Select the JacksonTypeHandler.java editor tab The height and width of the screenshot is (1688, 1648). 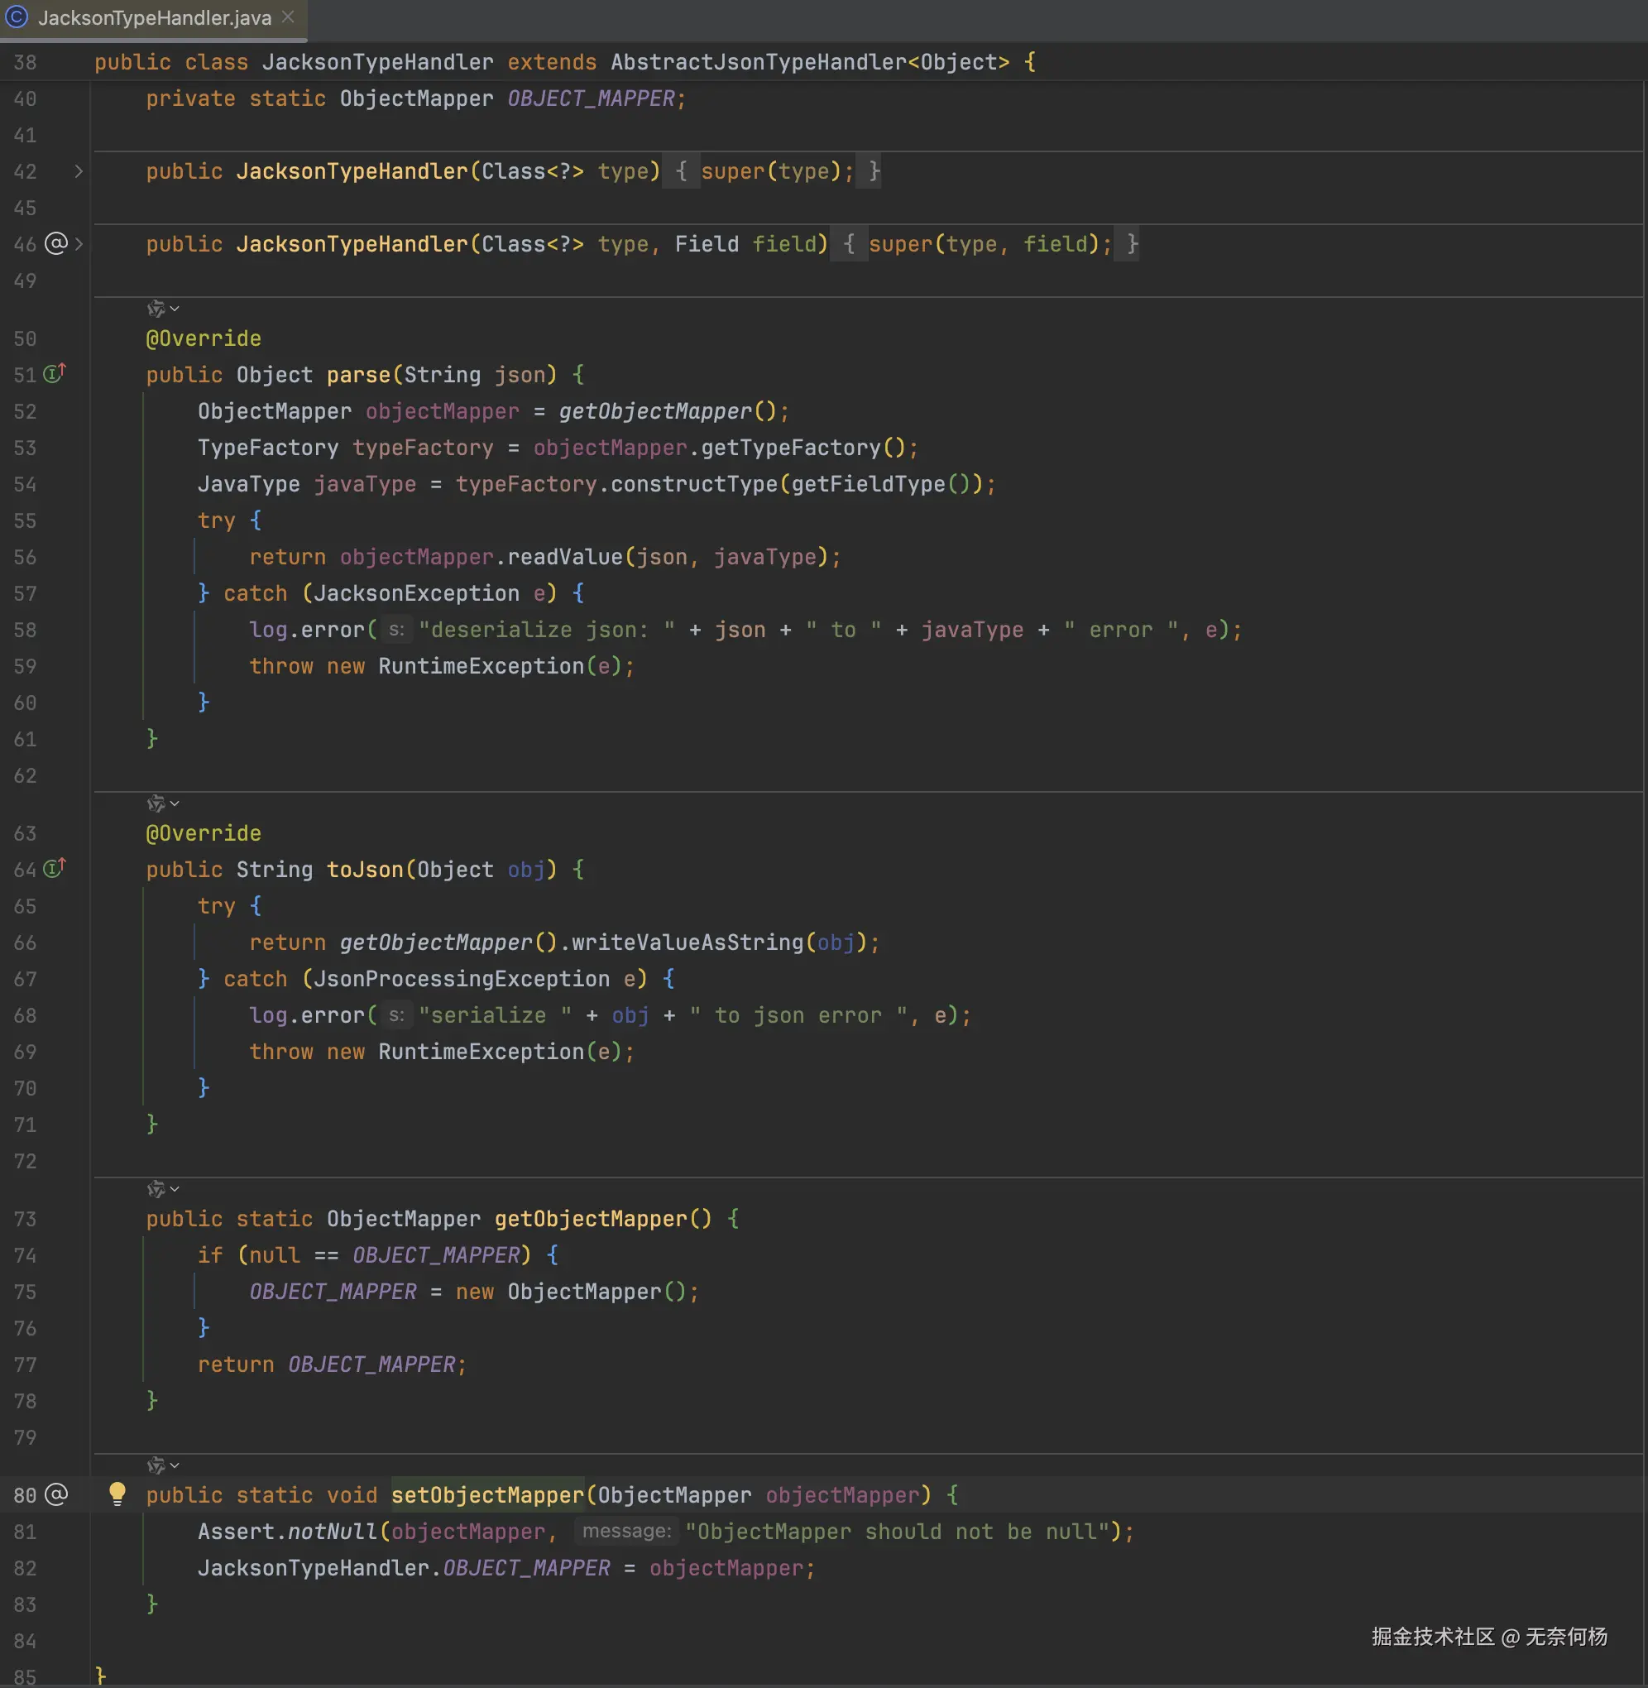pyautogui.click(x=154, y=18)
